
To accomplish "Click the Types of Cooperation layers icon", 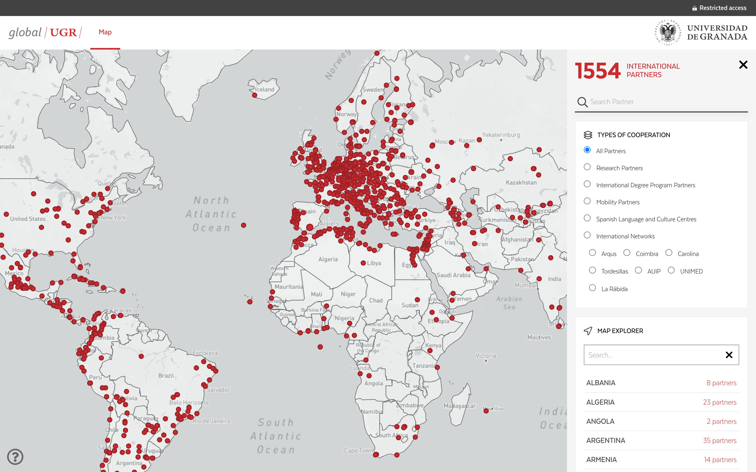I will point(588,135).
